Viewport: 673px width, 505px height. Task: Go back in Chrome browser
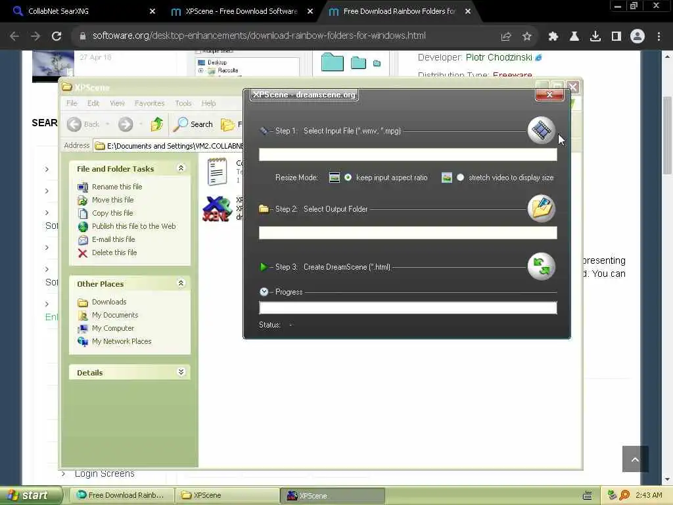pyautogui.click(x=14, y=36)
